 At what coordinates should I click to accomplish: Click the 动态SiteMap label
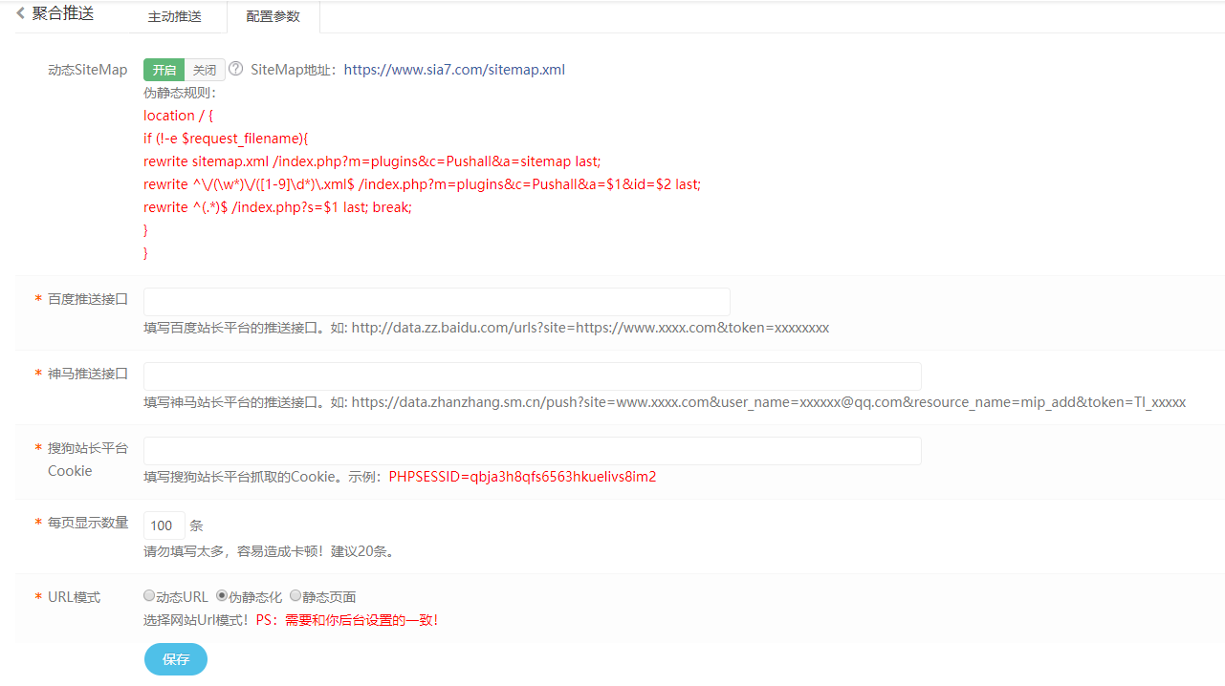pyautogui.click(x=87, y=70)
